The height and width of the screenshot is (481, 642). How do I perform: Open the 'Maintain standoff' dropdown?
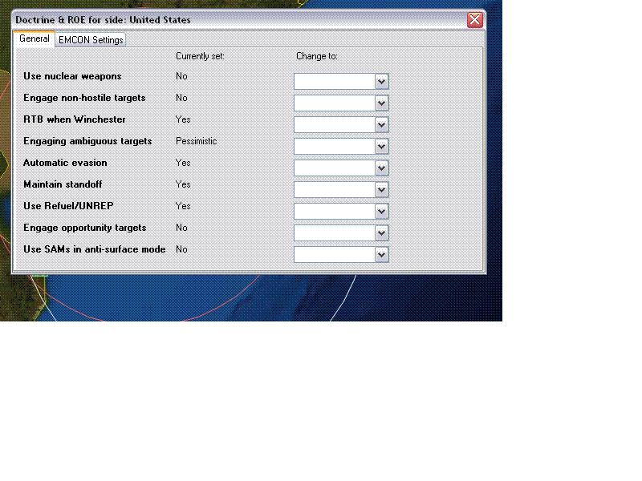(x=381, y=189)
